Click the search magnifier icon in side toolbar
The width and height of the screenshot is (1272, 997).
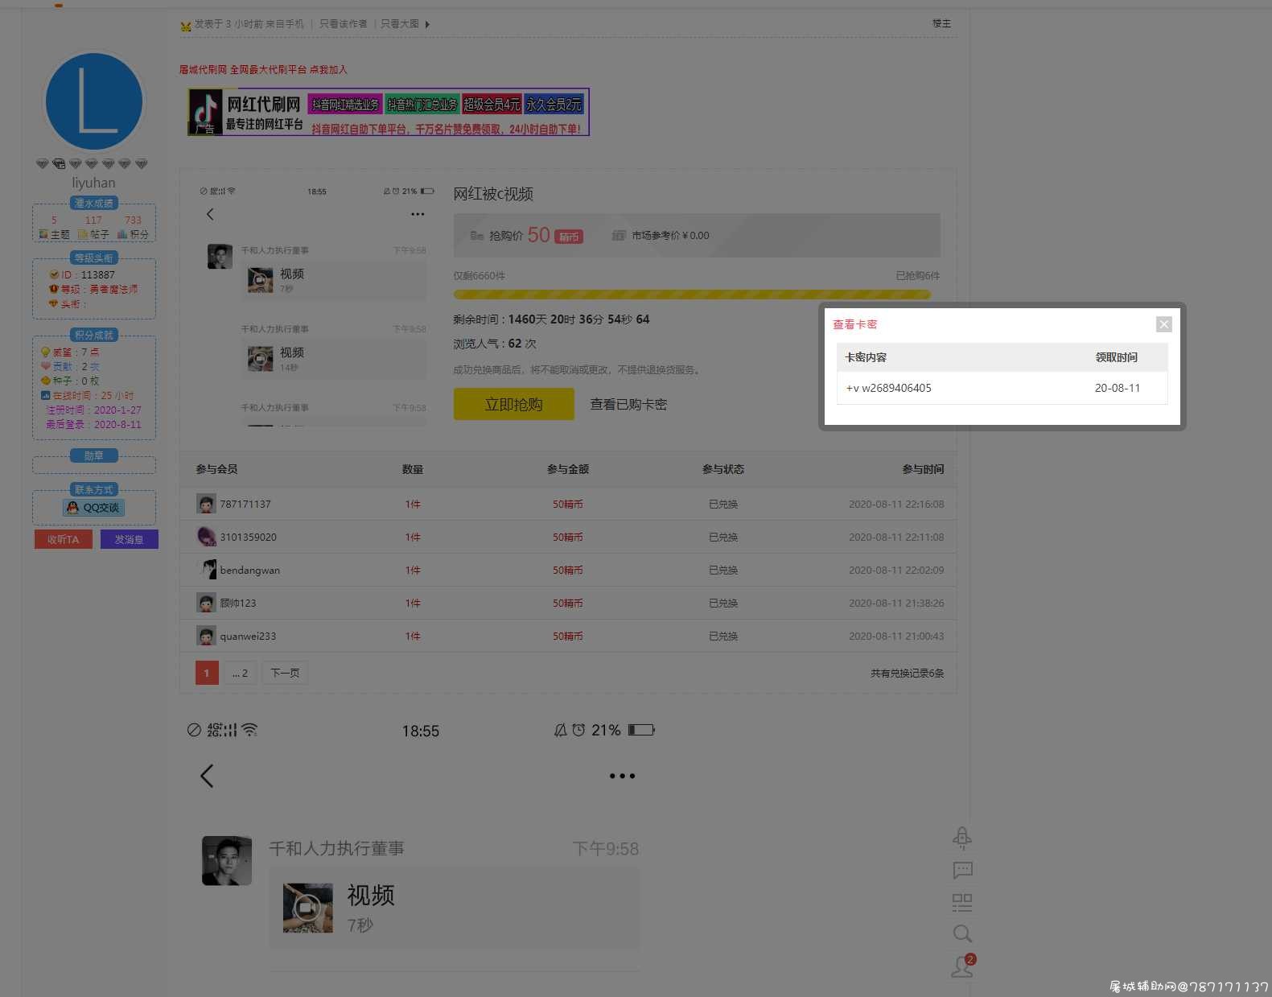tap(962, 933)
